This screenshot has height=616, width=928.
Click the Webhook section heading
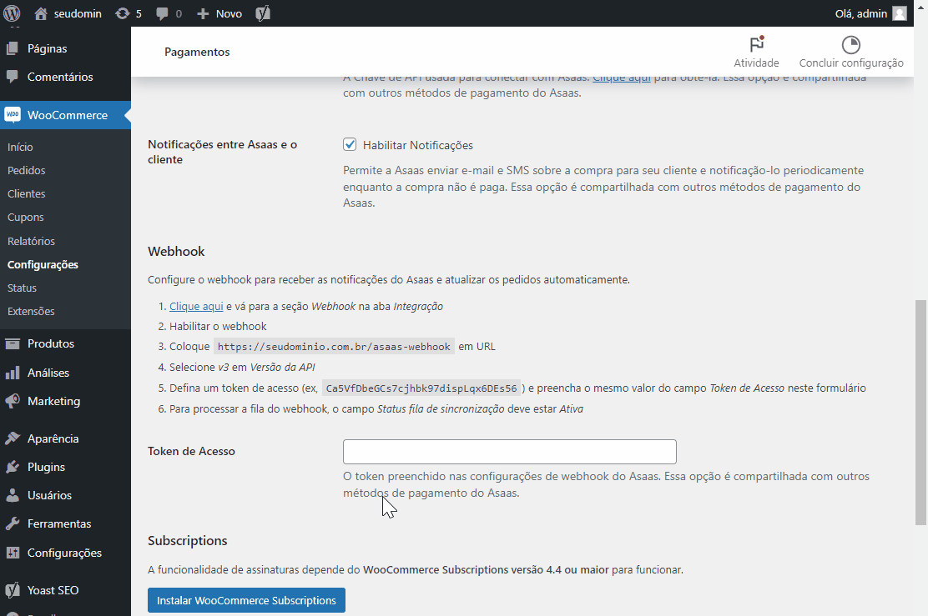pos(176,251)
